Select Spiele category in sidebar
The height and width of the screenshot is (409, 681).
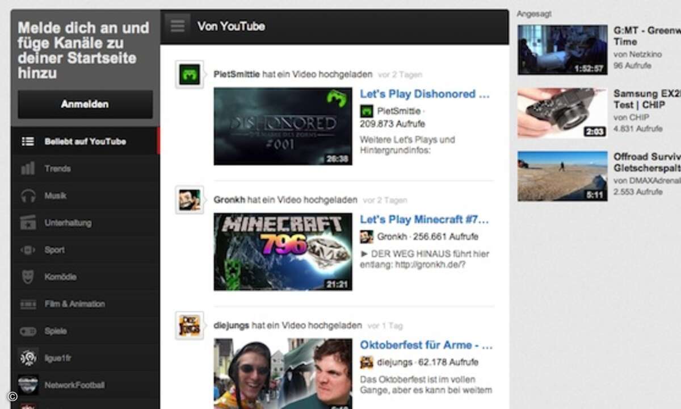coord(85,331)
